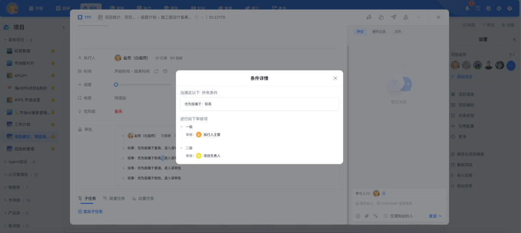The width and height of the screenshot is (521, 233).
Task: Open the settings gear in top bar
Action: tap(499, 8)
